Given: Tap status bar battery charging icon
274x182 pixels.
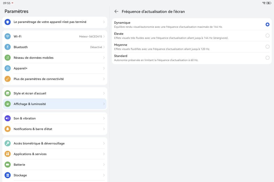Looking at the screenshot, I should click(269, 3).
